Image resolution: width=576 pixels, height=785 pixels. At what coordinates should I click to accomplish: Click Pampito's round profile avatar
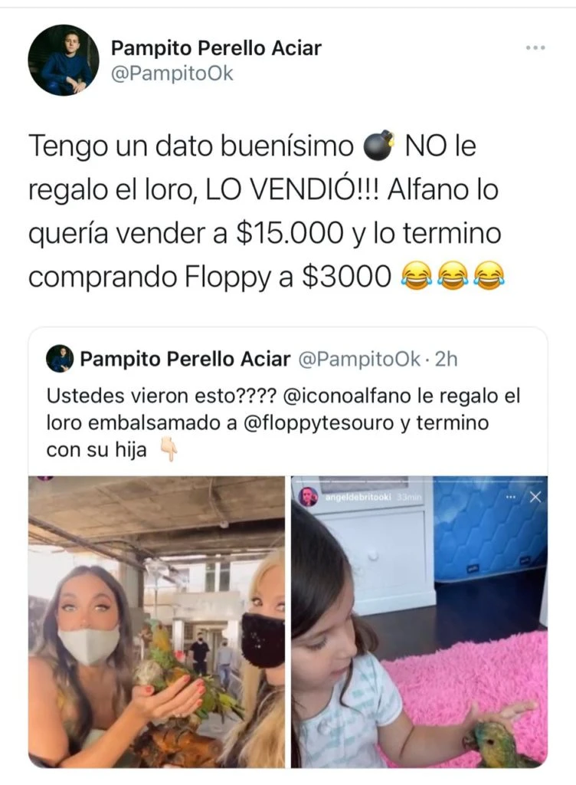(64, 60)
